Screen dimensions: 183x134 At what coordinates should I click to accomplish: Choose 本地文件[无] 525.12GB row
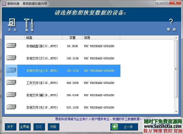[42, 107]
